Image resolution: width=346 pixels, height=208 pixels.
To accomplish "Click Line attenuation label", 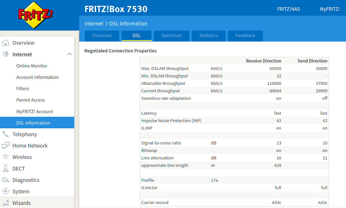I will [157, 158].
